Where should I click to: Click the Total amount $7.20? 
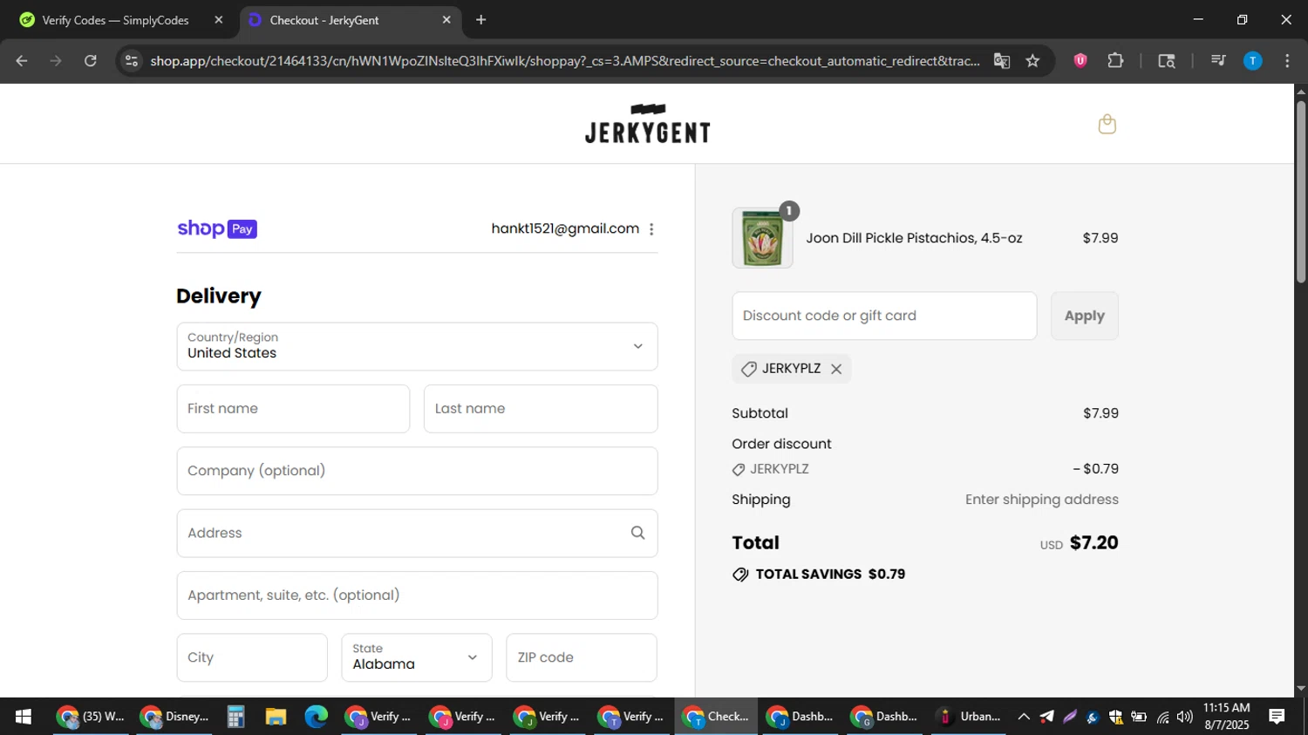pyautogui.click(x=1093, y=542)
